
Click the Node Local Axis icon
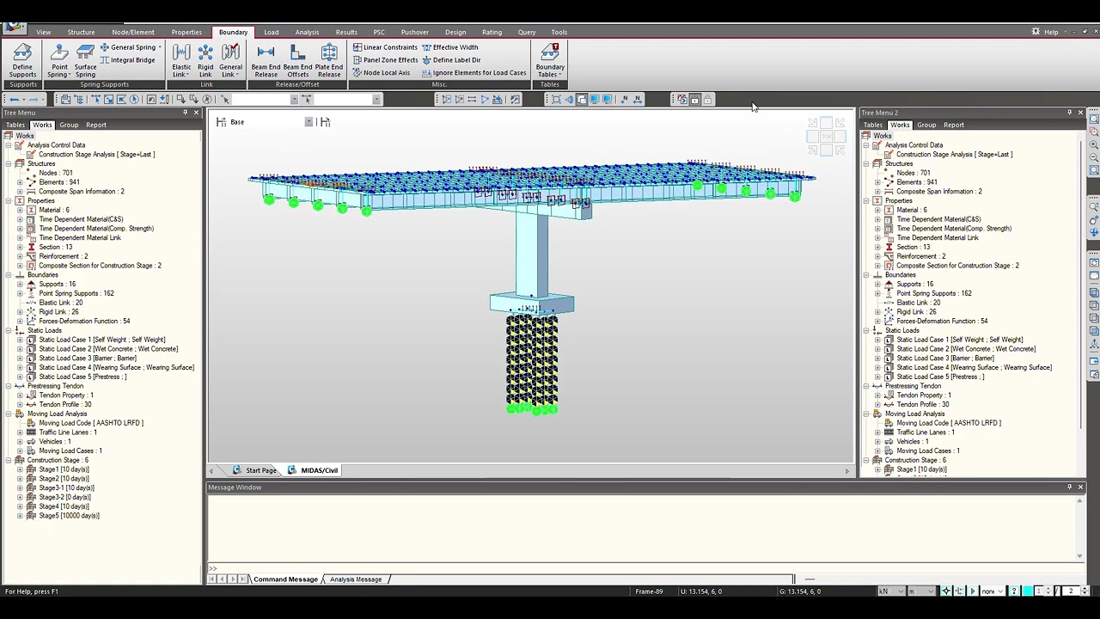click(x=357, y=73)
